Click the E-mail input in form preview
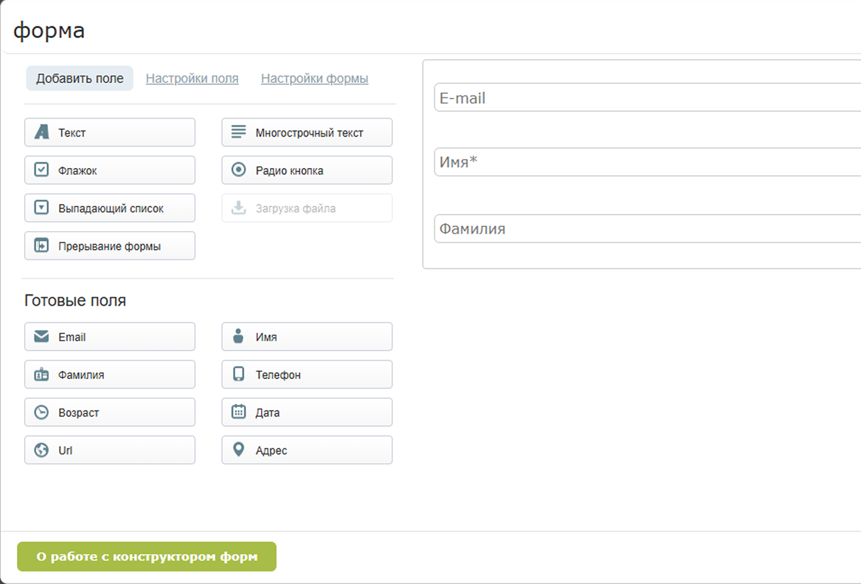This screenshot has width=861, height=584. (648, 97)
